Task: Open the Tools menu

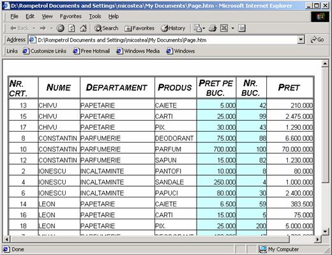Action: 95,16
